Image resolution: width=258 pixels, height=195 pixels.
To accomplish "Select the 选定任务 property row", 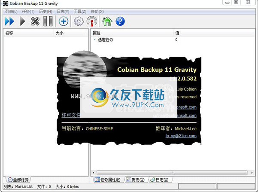I will (173, 40).
